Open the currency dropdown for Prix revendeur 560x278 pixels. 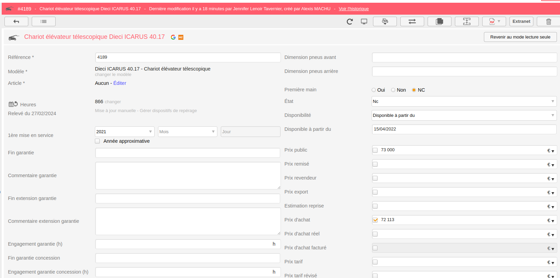pyautogui.click(x=551, y=179)
